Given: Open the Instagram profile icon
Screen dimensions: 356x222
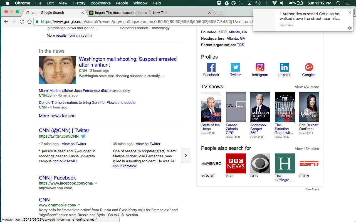Looking at the screenshot, I should coord(260,67).
